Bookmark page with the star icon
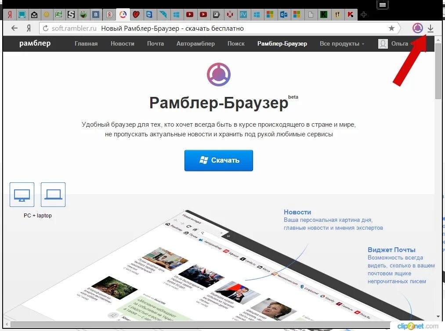The width and height of the screenshot is (445, 331). pyautogui.click(x=391, y=28)
